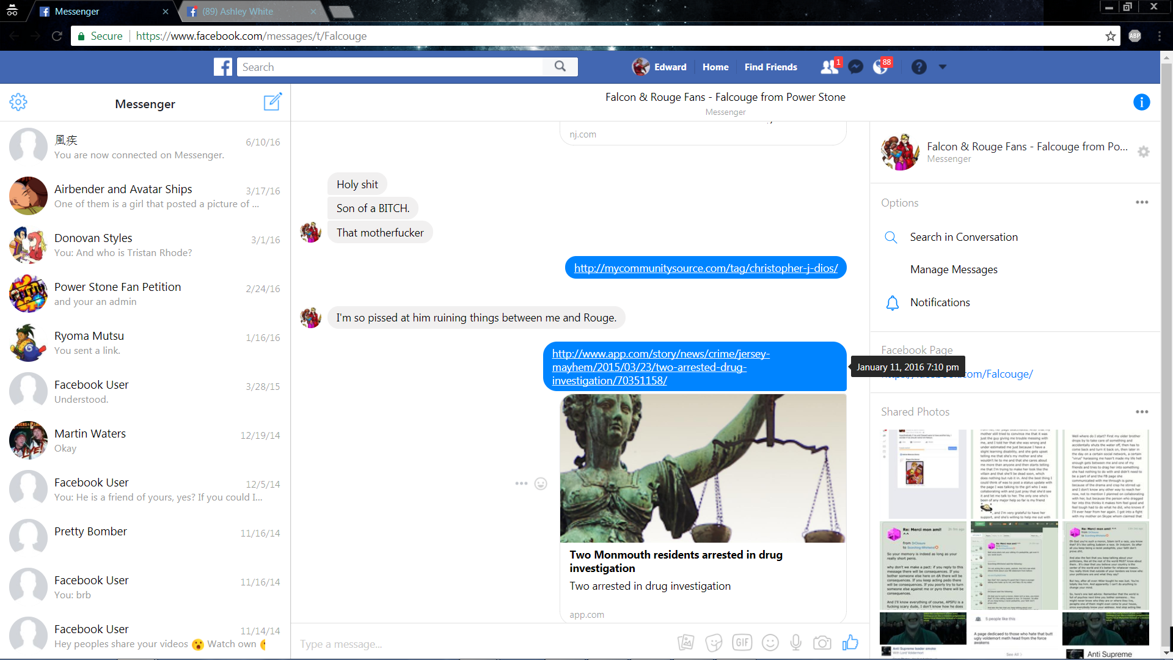Click Search in Conversation magnifier icon

891,237
